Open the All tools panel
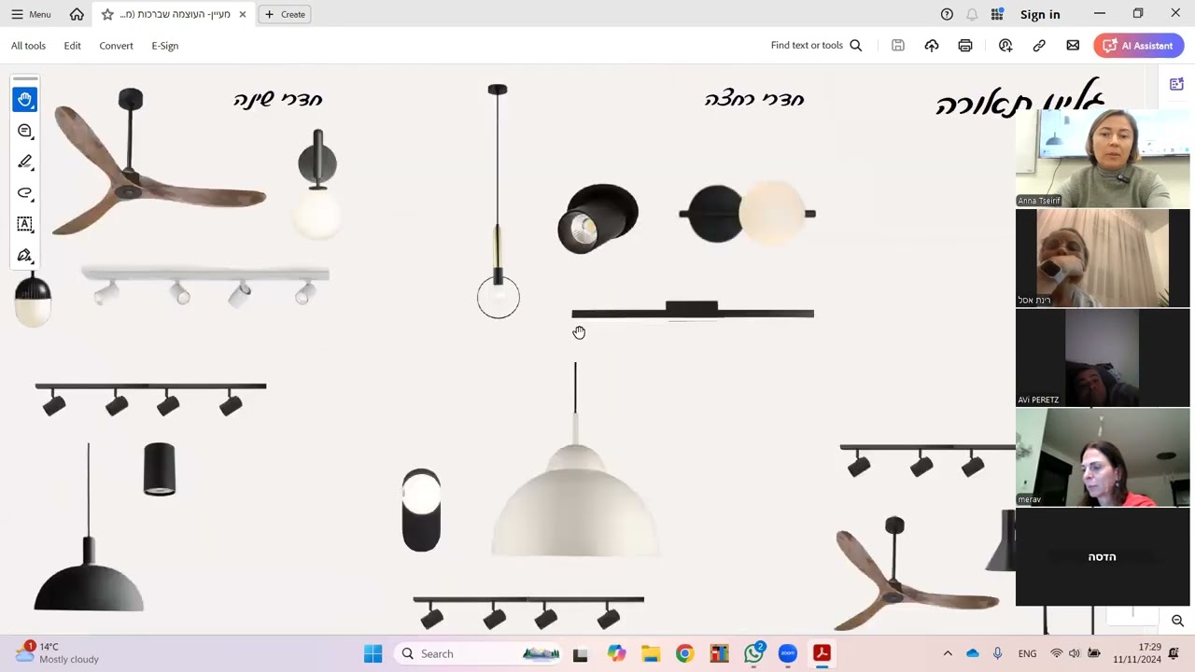This screenshot has width=1195, height=672. click(28, 45)
